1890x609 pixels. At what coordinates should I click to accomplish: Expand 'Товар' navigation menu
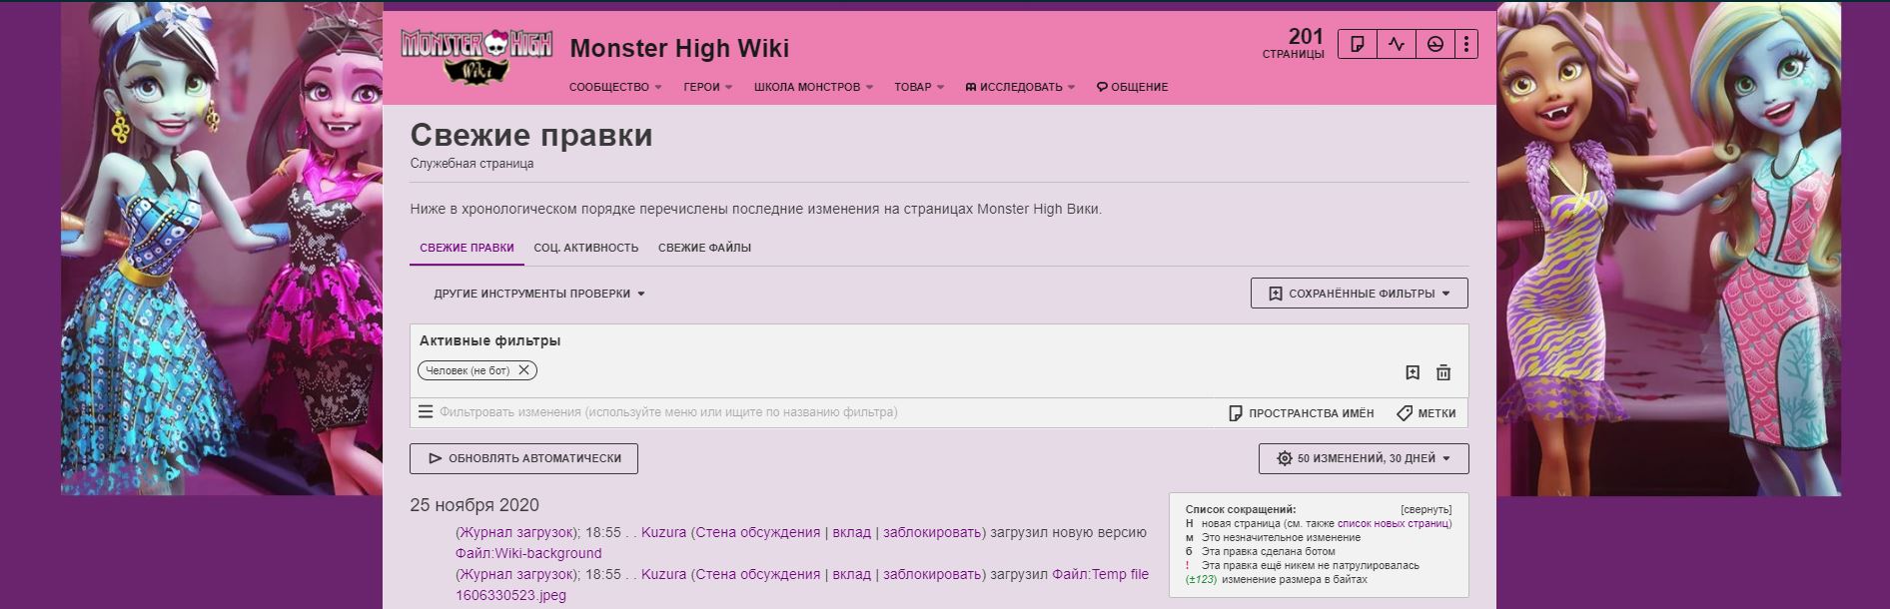pyautogui.click(x=919, y=87)
